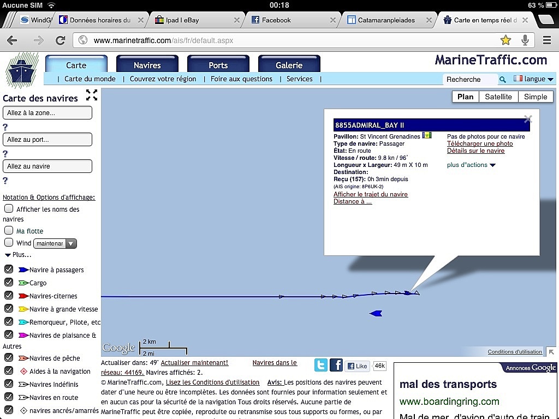Open Carte du monde menu link
Image resolution: width=559 pixels, height=419 pixels.
pyautogui.click(x=90, y=79)
